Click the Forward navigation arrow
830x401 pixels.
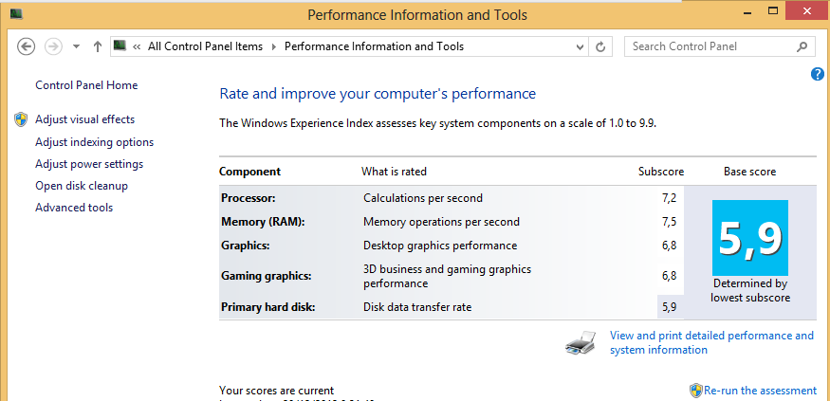(x=54, y=46)
